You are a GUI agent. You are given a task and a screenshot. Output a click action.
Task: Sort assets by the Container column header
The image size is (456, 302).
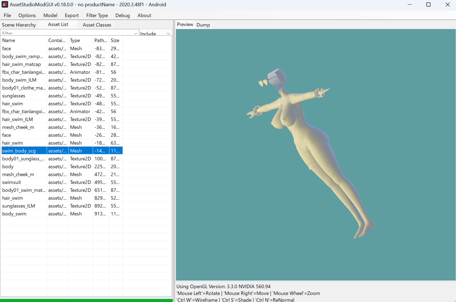[57, 40]
